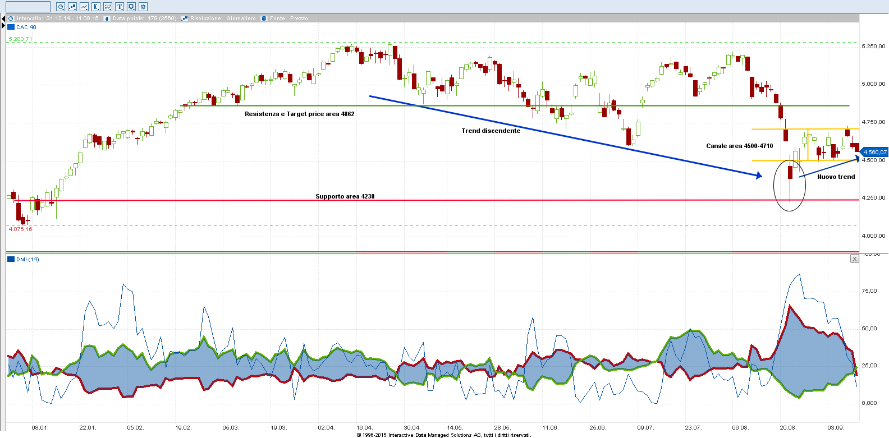Viewport: 889px width, 438px height.
Task: Collapse panel with left-pointing black arrow
Action: (3, 19)
